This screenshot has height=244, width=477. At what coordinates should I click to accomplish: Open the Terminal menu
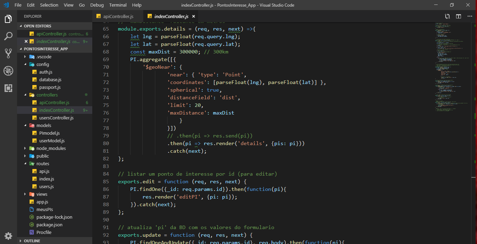118,5
